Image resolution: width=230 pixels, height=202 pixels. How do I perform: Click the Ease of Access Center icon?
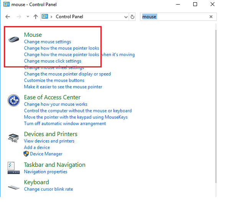point(14,101)
